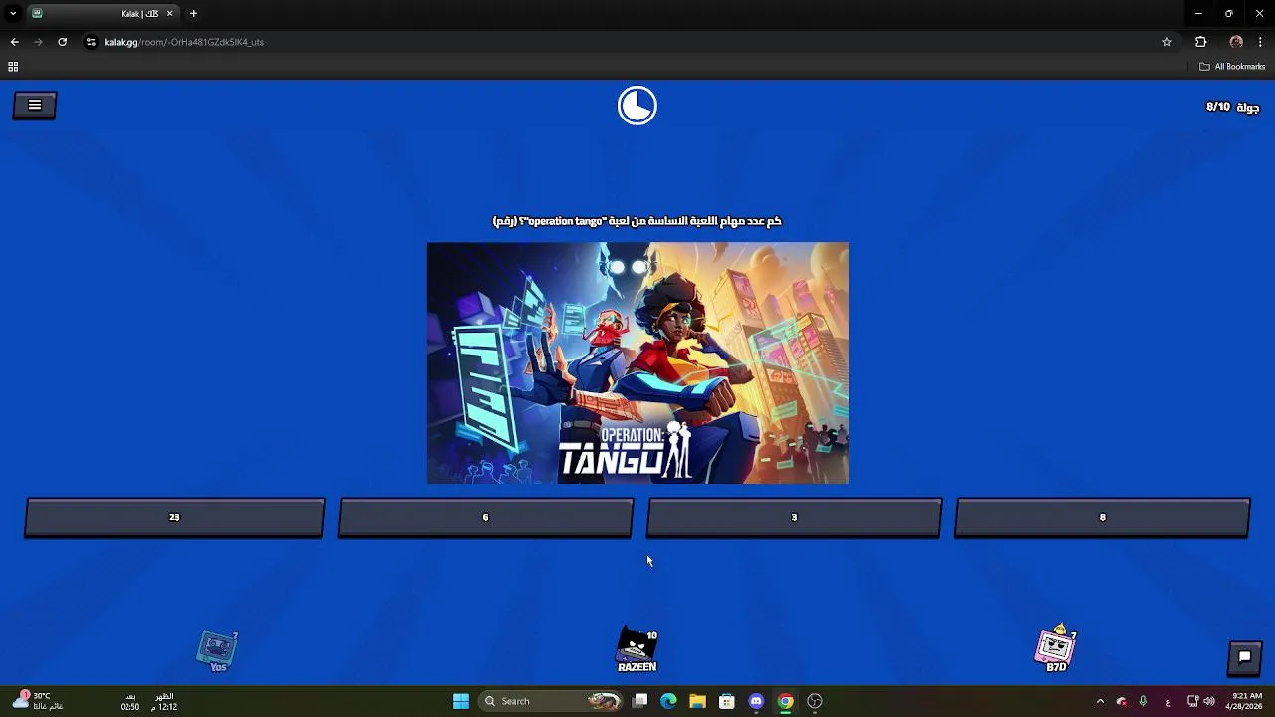This screenshot has width=1275, height=717.
Task: Click the Operation Tango game image
Action: click(637, 362)
